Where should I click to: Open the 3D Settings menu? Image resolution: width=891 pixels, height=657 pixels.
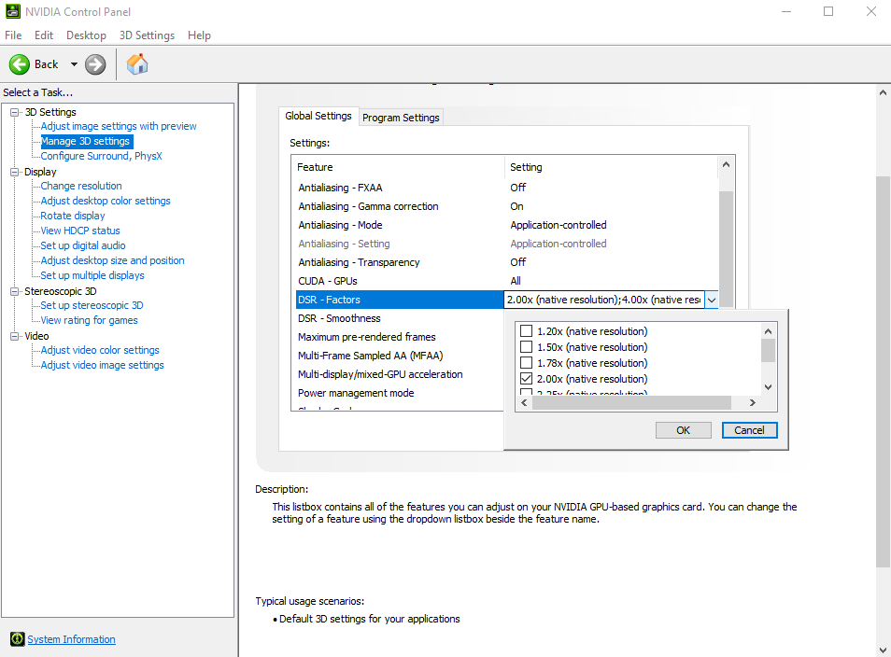[x=147, y=35]
